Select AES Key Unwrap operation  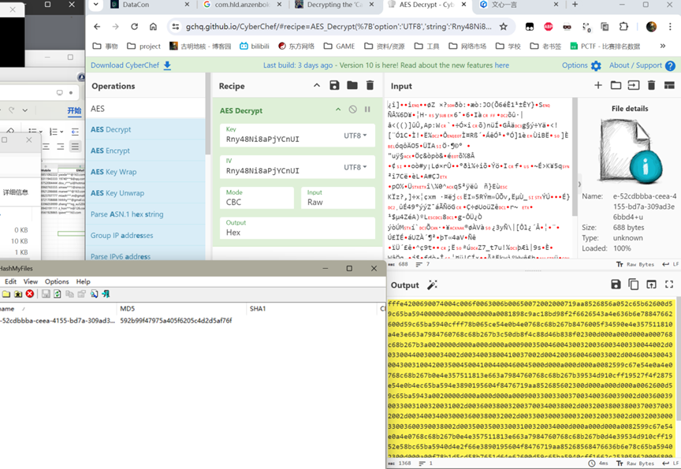coord(146,193)
